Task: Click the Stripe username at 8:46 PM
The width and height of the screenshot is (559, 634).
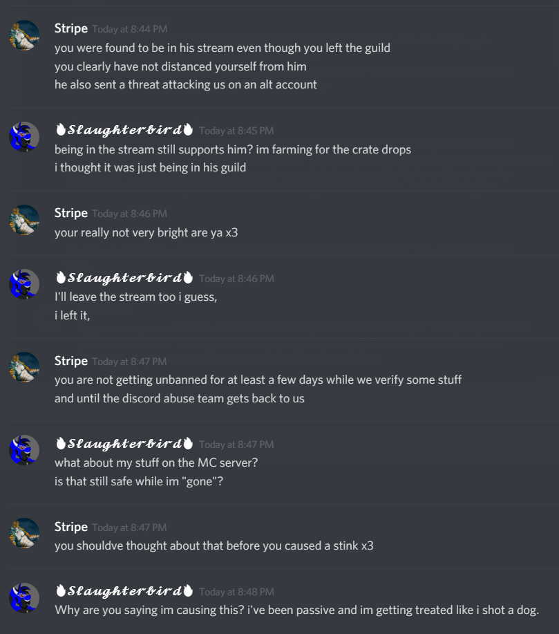Action: [71, 213]
